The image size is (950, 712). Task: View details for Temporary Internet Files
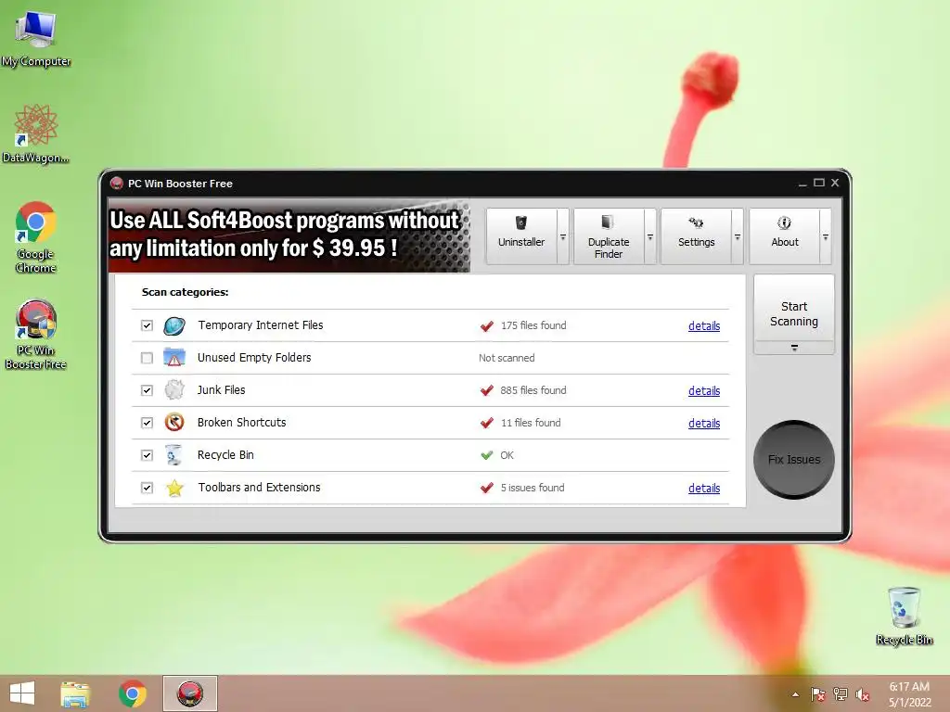704,325
